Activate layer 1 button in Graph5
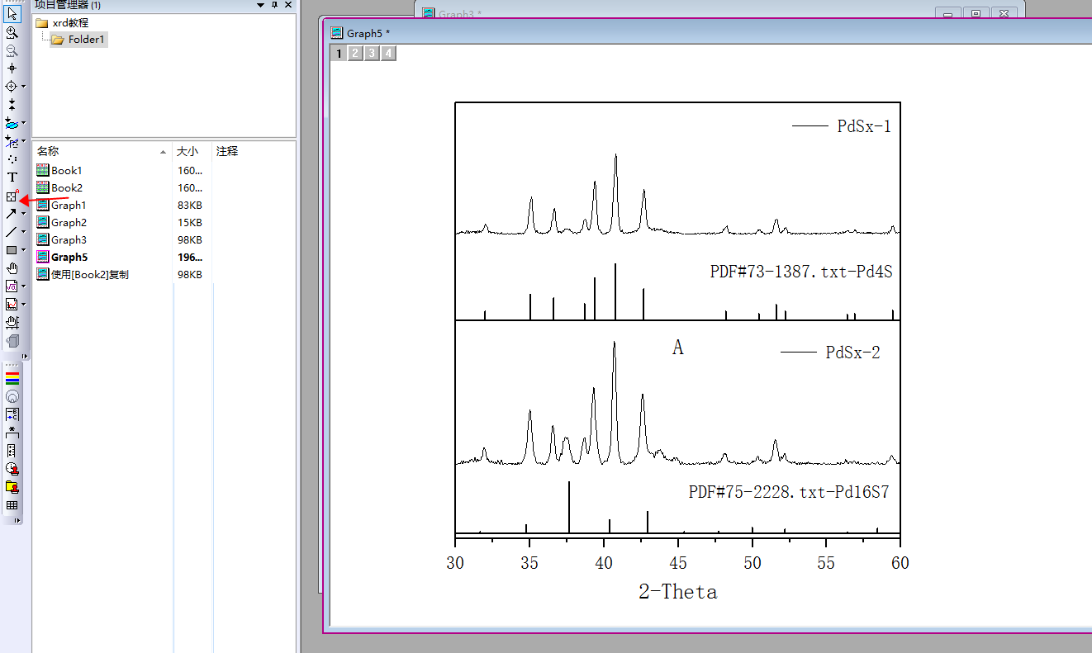This screenshot has height=653, width=1092. tap(339, 54)
